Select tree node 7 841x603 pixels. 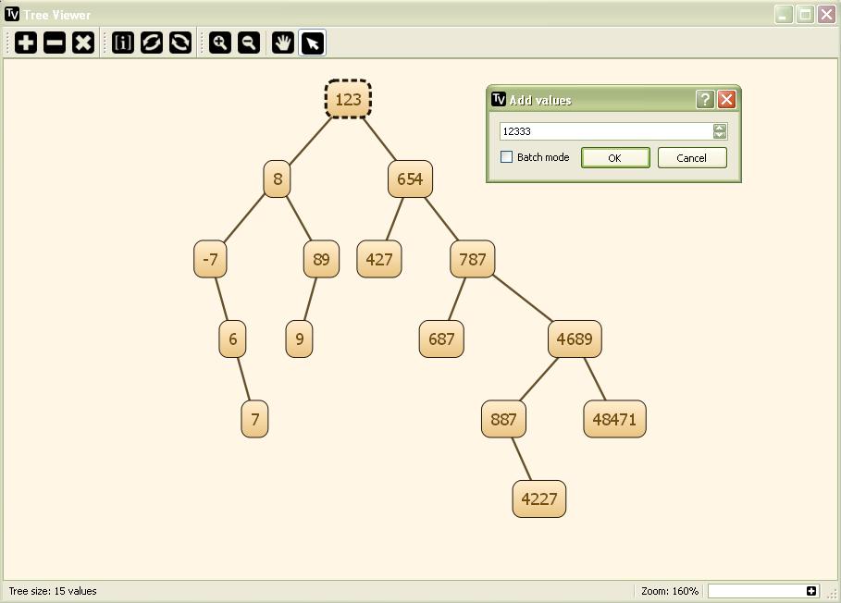pos(254,419)
